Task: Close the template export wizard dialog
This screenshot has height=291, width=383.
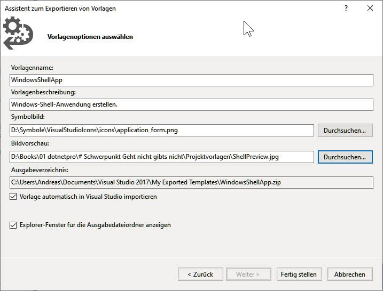Action: (370, 9)
